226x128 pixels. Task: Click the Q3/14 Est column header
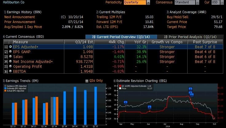point(79,42)
